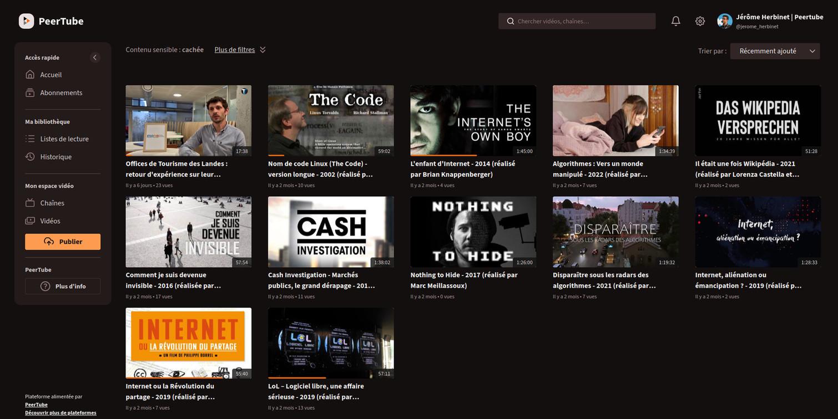Click the Accueil home icon
Image resolution: width=838 pixels, height=419 pixels.
coord(30,75)
